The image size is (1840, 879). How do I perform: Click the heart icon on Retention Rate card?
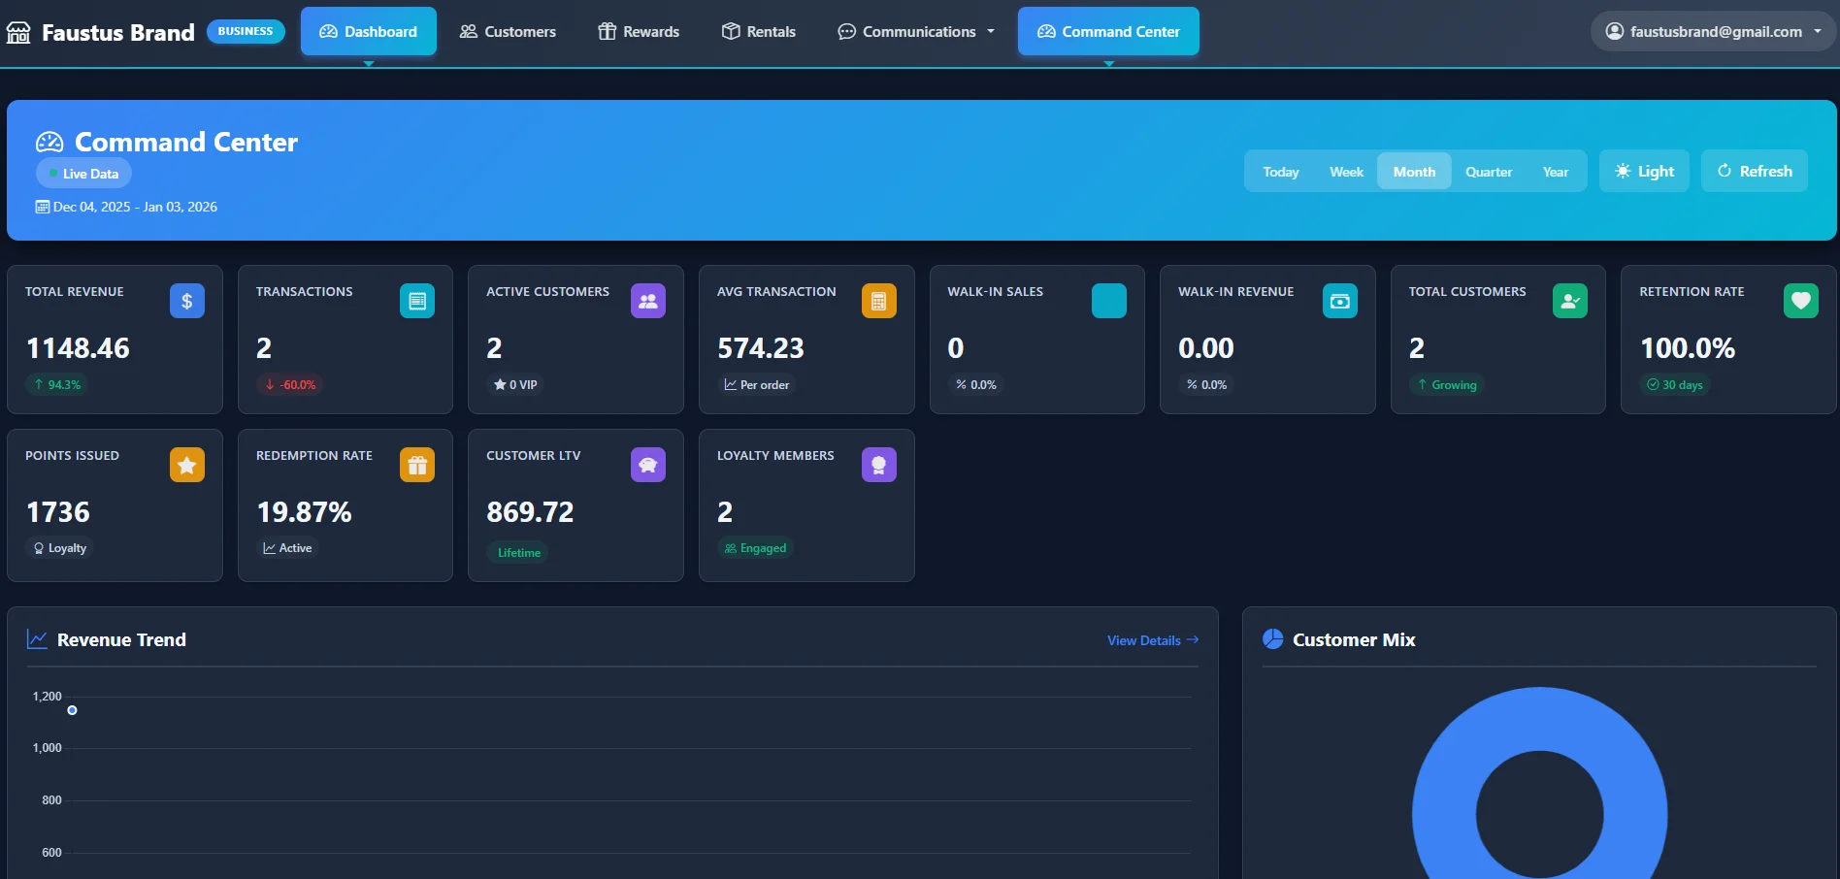pyautogui.click(x=1801, y=301)
